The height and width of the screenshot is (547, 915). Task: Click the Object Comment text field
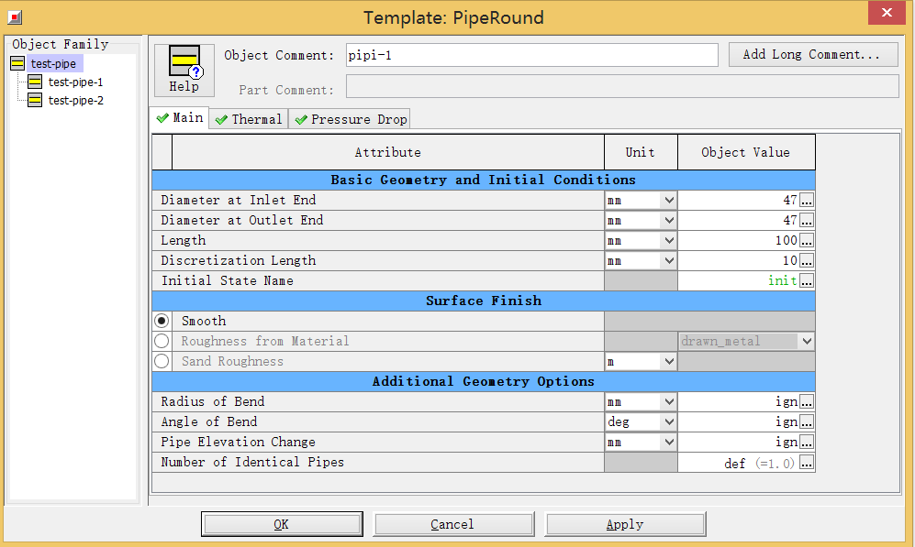tap(531, 55)
